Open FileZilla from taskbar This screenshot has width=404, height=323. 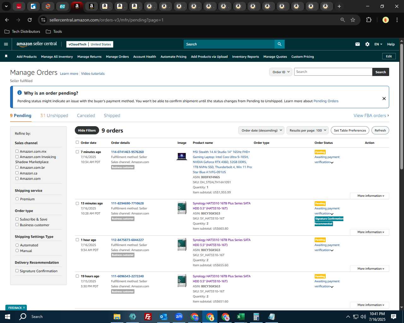click(x=148, y=317)
